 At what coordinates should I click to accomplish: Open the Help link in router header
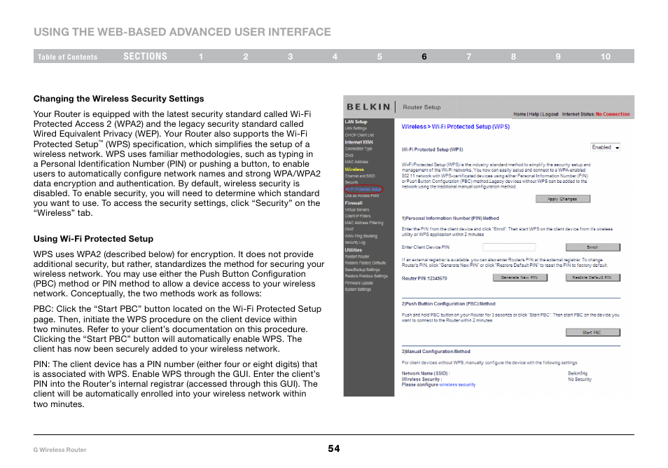pos(534,114)
